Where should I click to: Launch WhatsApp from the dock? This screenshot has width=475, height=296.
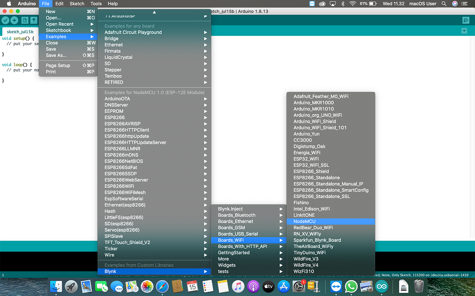351,286
